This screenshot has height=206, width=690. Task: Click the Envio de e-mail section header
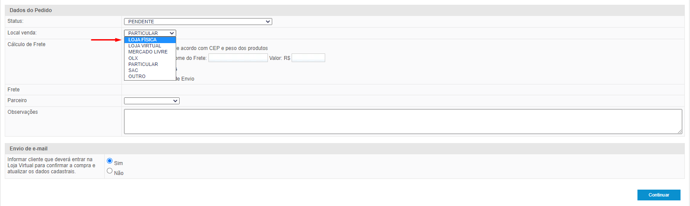pos(28,149)
